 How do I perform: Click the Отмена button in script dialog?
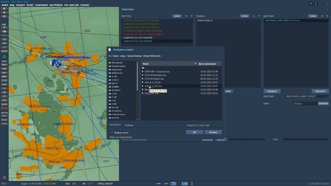click(x=213, y=132)
